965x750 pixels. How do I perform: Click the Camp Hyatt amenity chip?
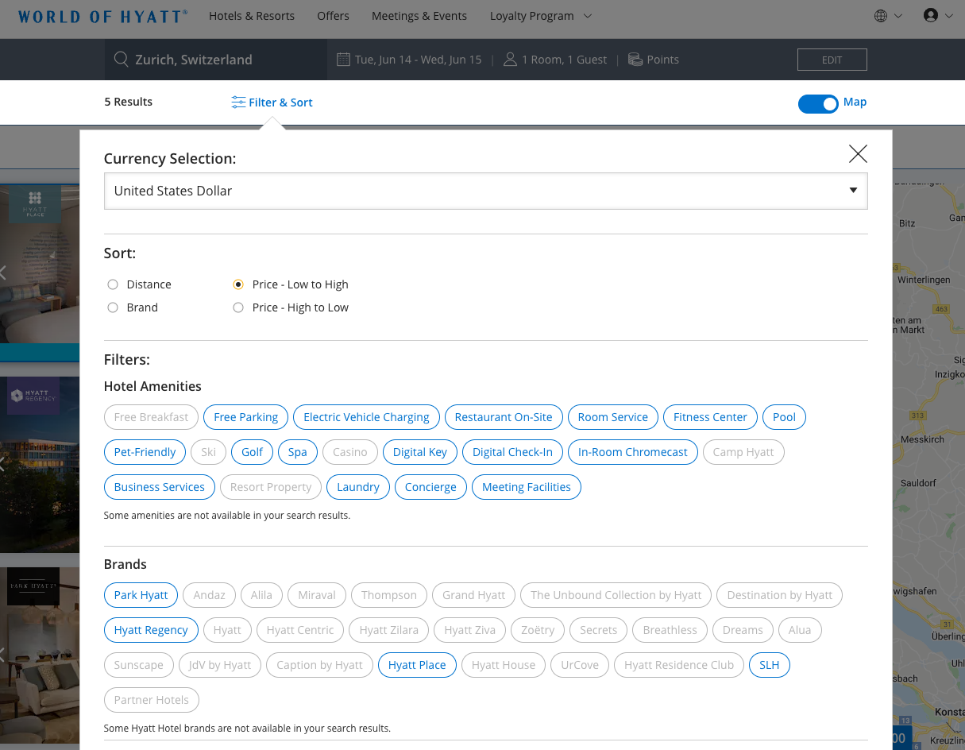point(743,452)
